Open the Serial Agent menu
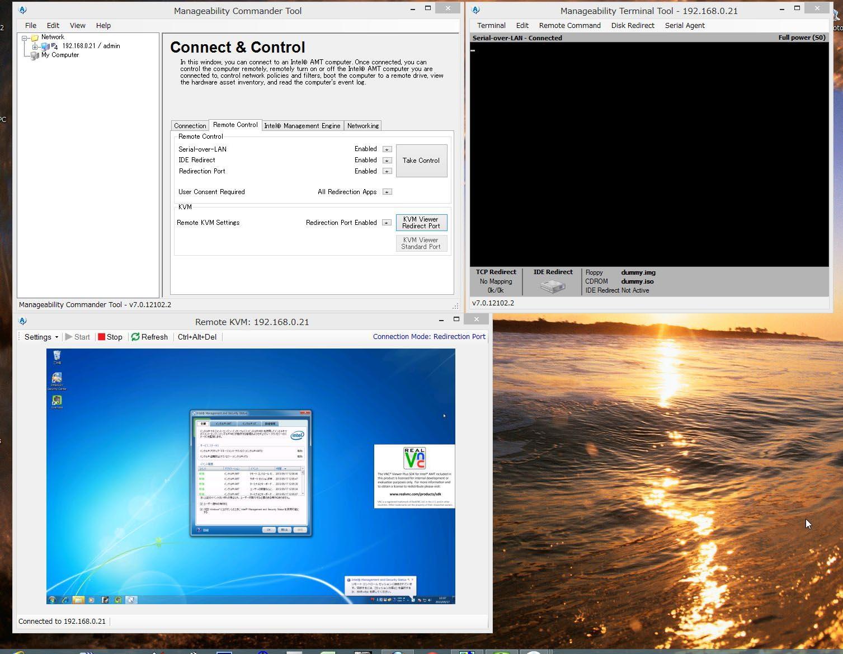 (x=685, y=26)
